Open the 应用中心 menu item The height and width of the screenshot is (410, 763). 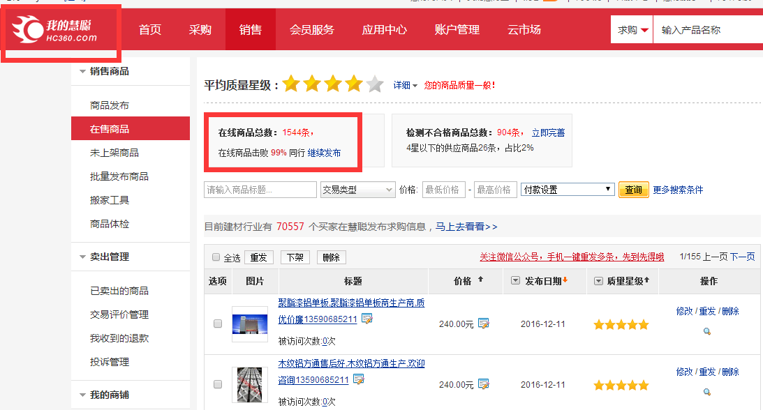(384, 29)
